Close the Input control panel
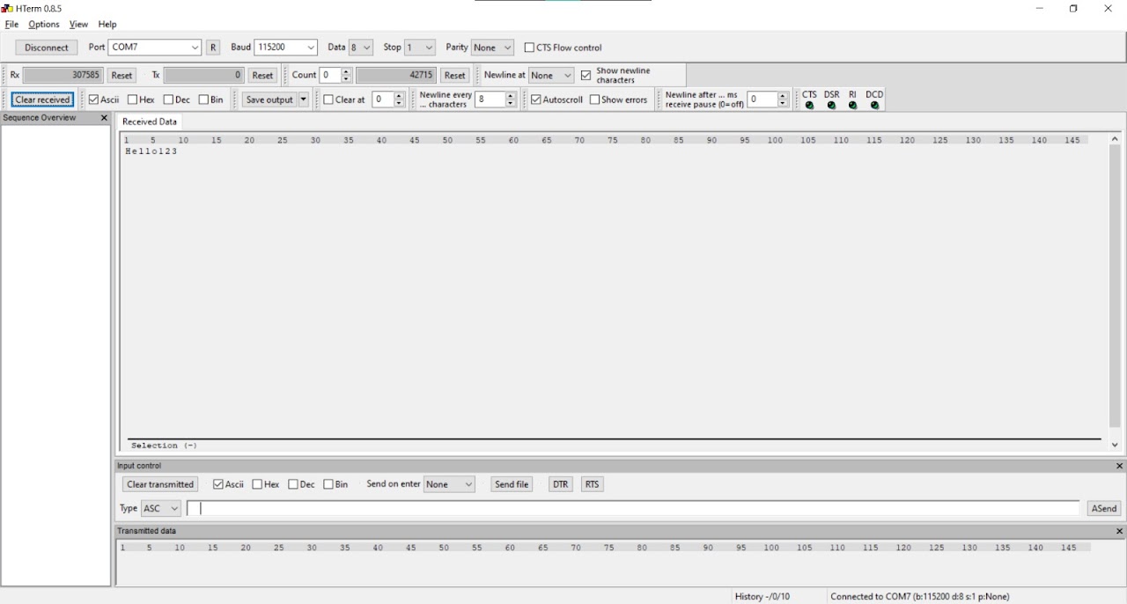Viewport: 1127px width, 604px height. click(1119, 466)
